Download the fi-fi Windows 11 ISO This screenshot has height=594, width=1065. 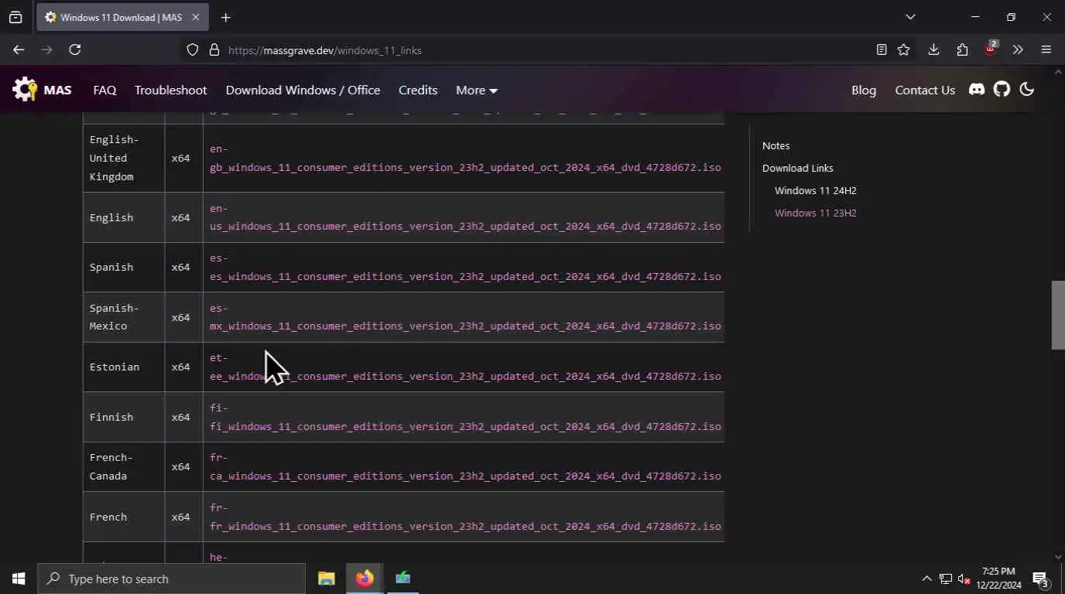pyautogui.click(x=465, y=417)
